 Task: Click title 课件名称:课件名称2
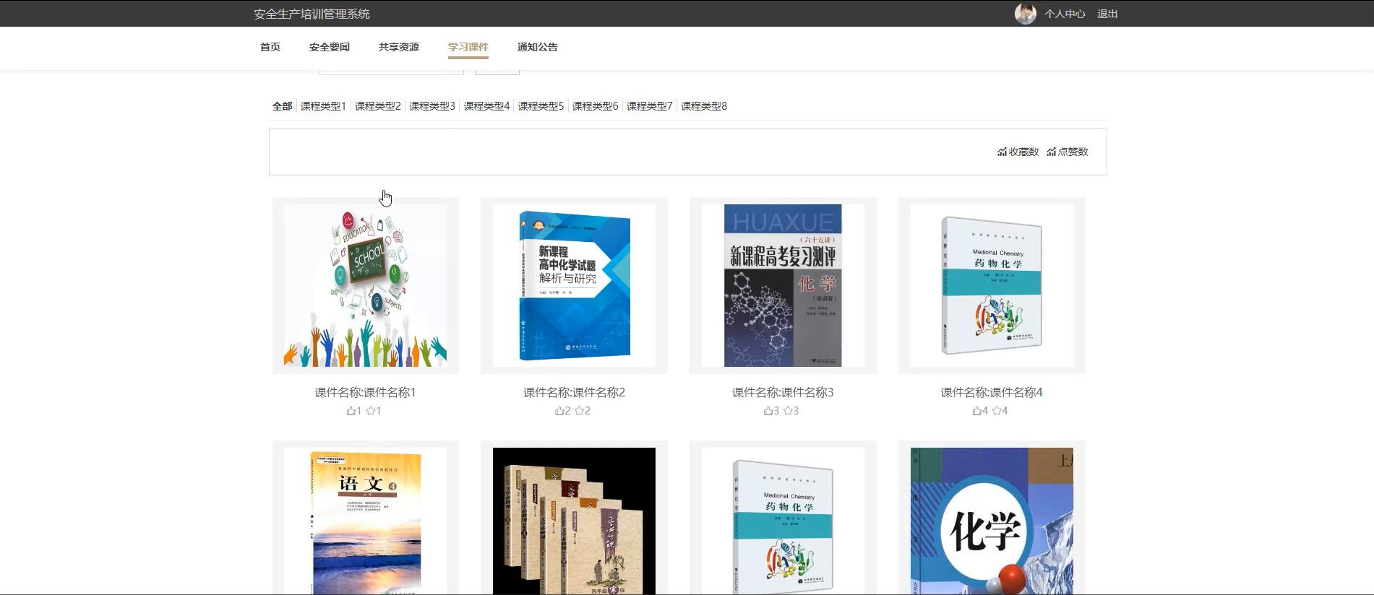(574, 392)
